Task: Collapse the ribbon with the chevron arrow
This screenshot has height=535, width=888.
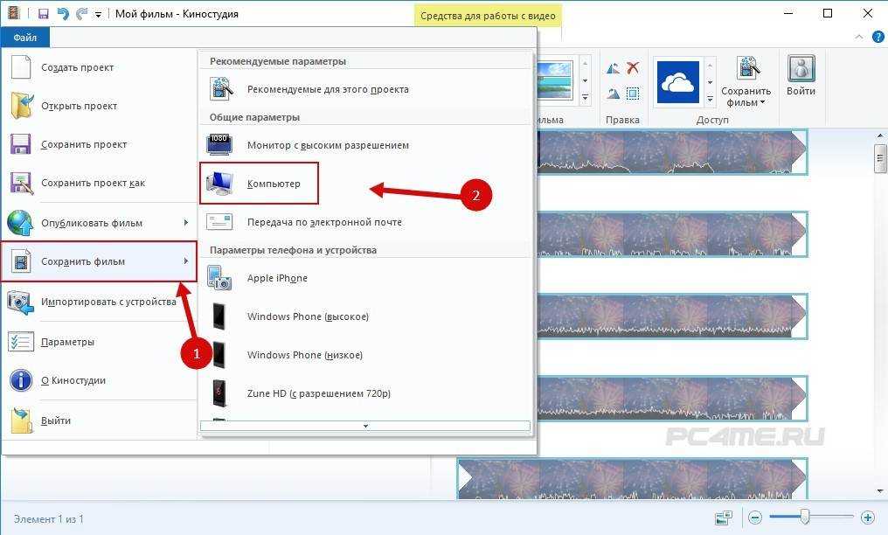Action: click(859, 38)
